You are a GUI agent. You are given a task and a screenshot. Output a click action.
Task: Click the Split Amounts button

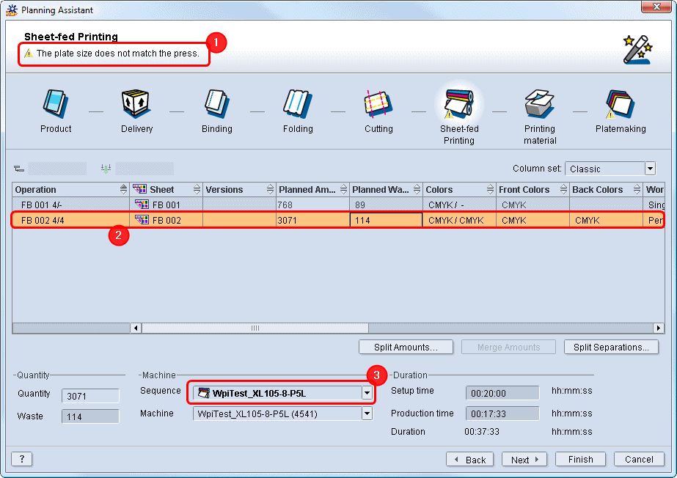[406, 348]
